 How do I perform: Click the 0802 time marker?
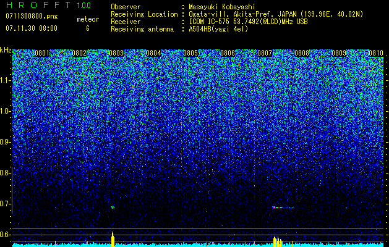pyautogui.click(x=79, y=53)
